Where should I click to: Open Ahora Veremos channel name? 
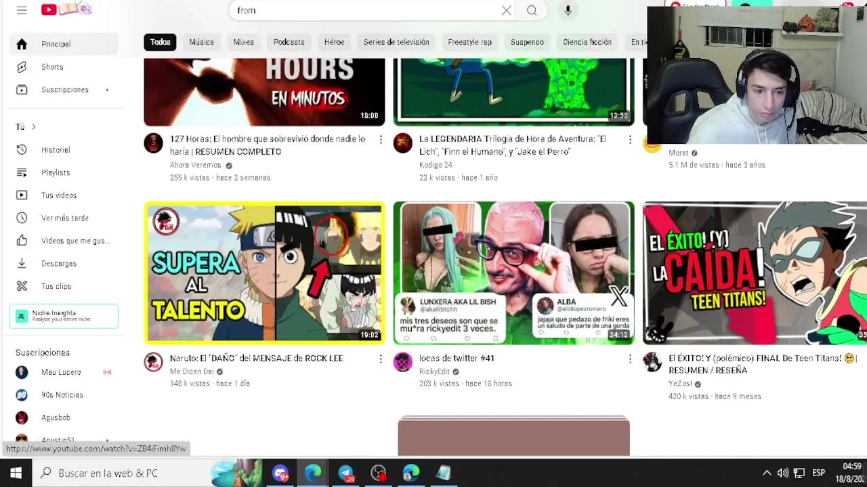click(195, 165)
